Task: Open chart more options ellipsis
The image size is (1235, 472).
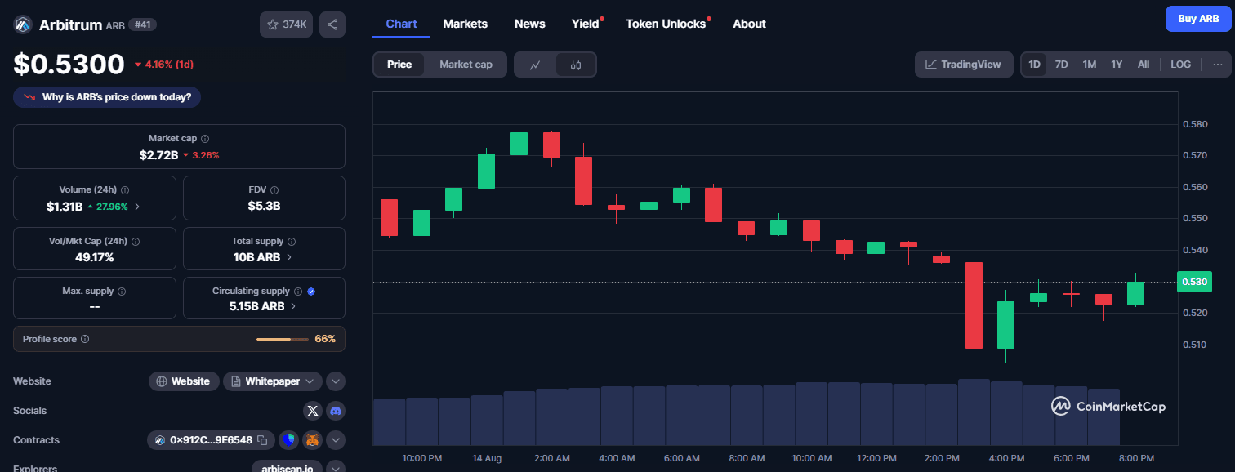Action: tap(1218, 65)
